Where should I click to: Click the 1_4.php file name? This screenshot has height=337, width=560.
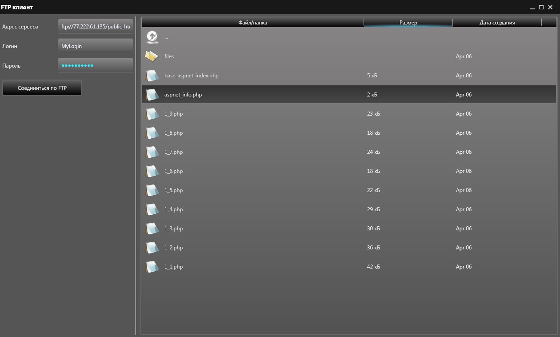[x=173, y=209]
